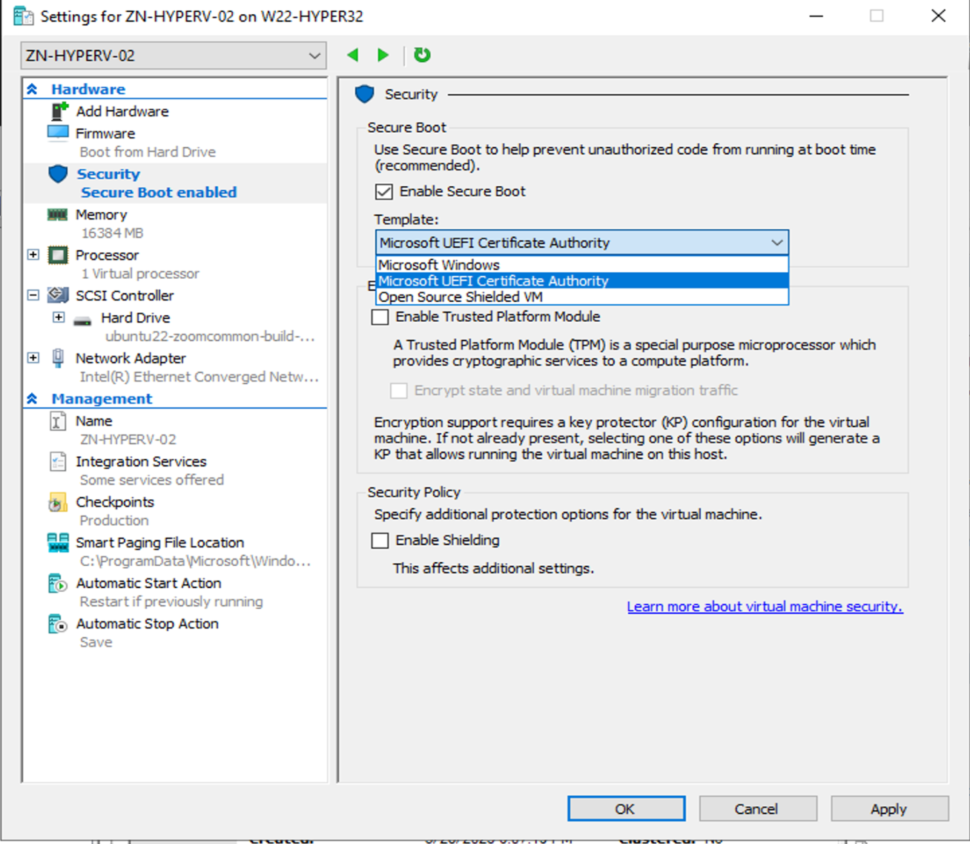Viewport: 970px width, 844px height.
Task: Select Integration Services in Management list
Action: (x=141, y=461)
